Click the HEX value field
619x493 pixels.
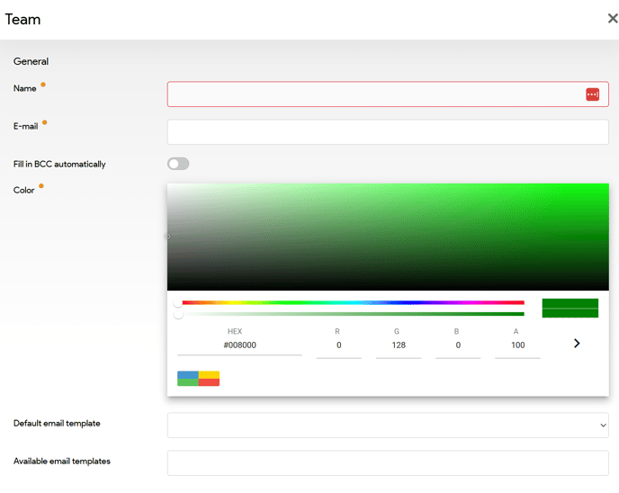(x=239, y=345)
